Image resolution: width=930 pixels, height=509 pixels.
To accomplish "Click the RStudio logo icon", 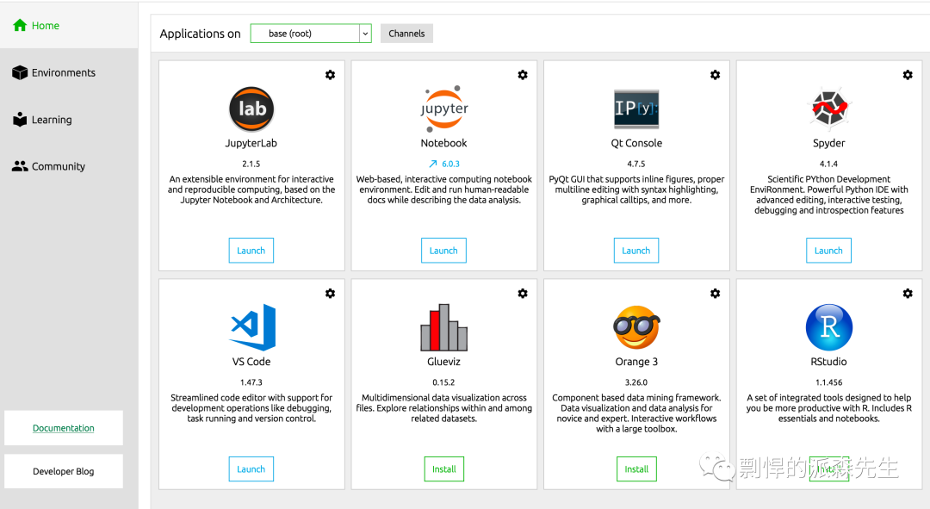I will click(x=829, y=327).
